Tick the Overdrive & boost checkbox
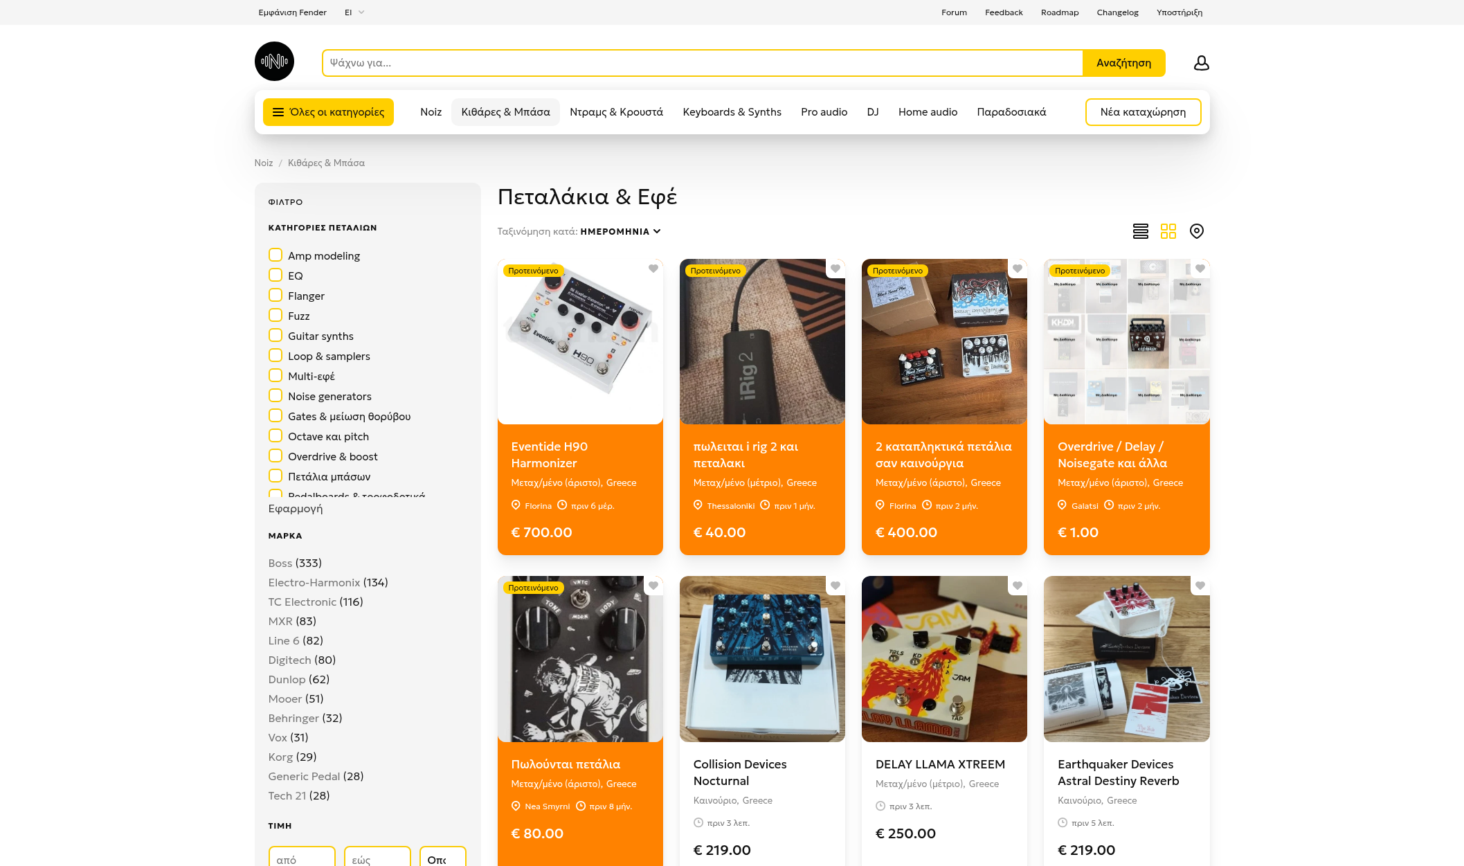The width and height of the screenshot is (1464, 866). pyautogui.click(x=275, y=455)
